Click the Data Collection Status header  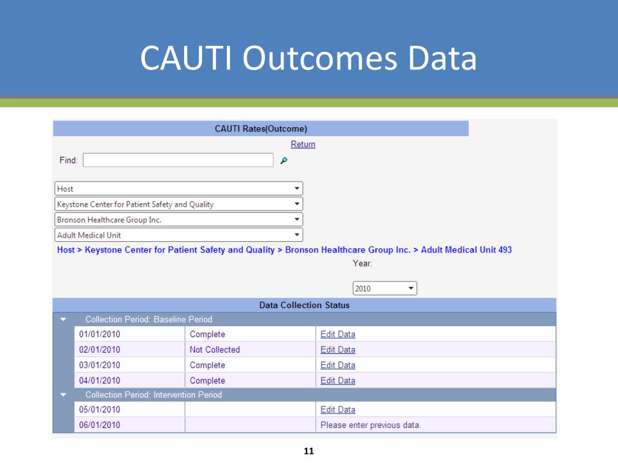pos(304,305)
